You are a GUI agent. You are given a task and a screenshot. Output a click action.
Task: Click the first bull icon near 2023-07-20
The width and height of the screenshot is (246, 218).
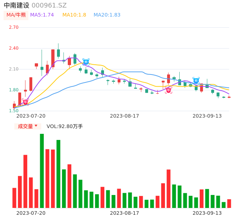tap(25, 102)
